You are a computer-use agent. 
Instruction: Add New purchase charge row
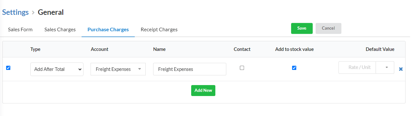tap(203, 91)
